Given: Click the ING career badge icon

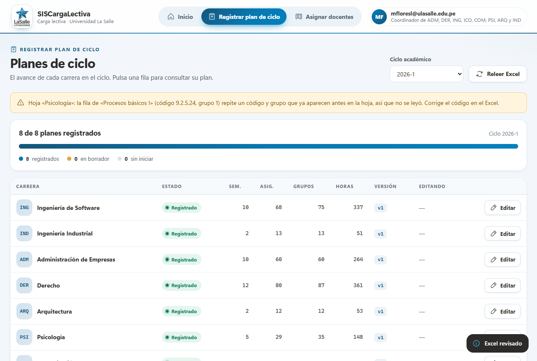Looking at the screenshot, I should 24,207.
